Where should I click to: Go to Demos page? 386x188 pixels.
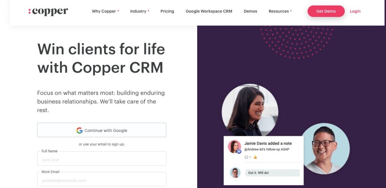click(250, 11)
